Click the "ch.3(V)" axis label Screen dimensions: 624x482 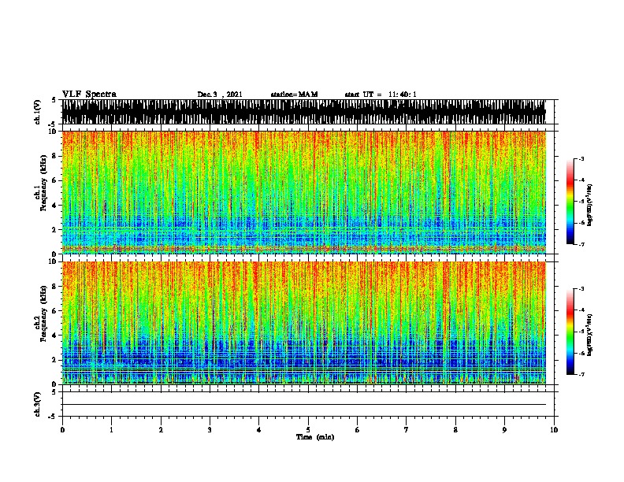coord(37,404)
